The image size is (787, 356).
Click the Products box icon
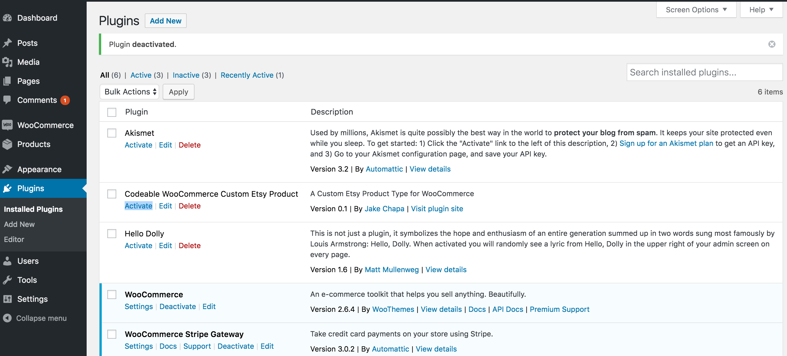coord(7,144)
